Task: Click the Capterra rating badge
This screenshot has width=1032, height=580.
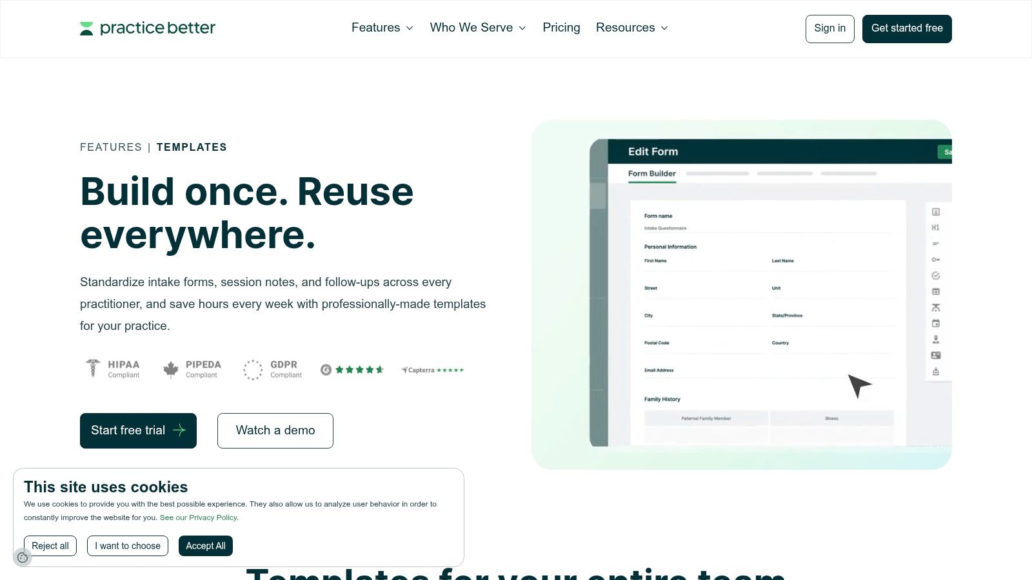Action: tap(432, 370)
